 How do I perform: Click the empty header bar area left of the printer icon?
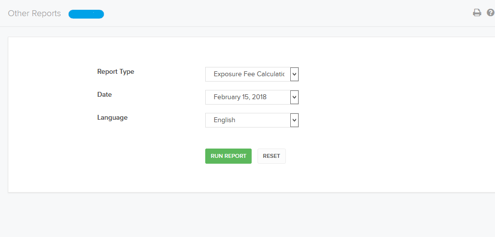pyautogui.click(x=284, y=13)
